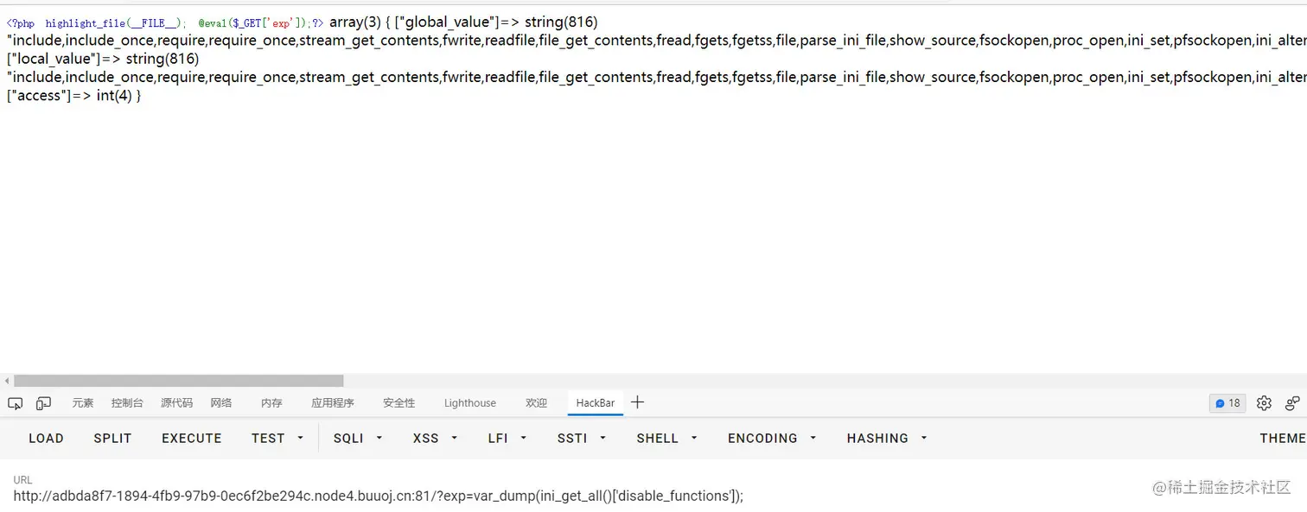1307x512 pixels.
Task: Expand the XSS dropdown menu
Action: [x=434, y=439]
